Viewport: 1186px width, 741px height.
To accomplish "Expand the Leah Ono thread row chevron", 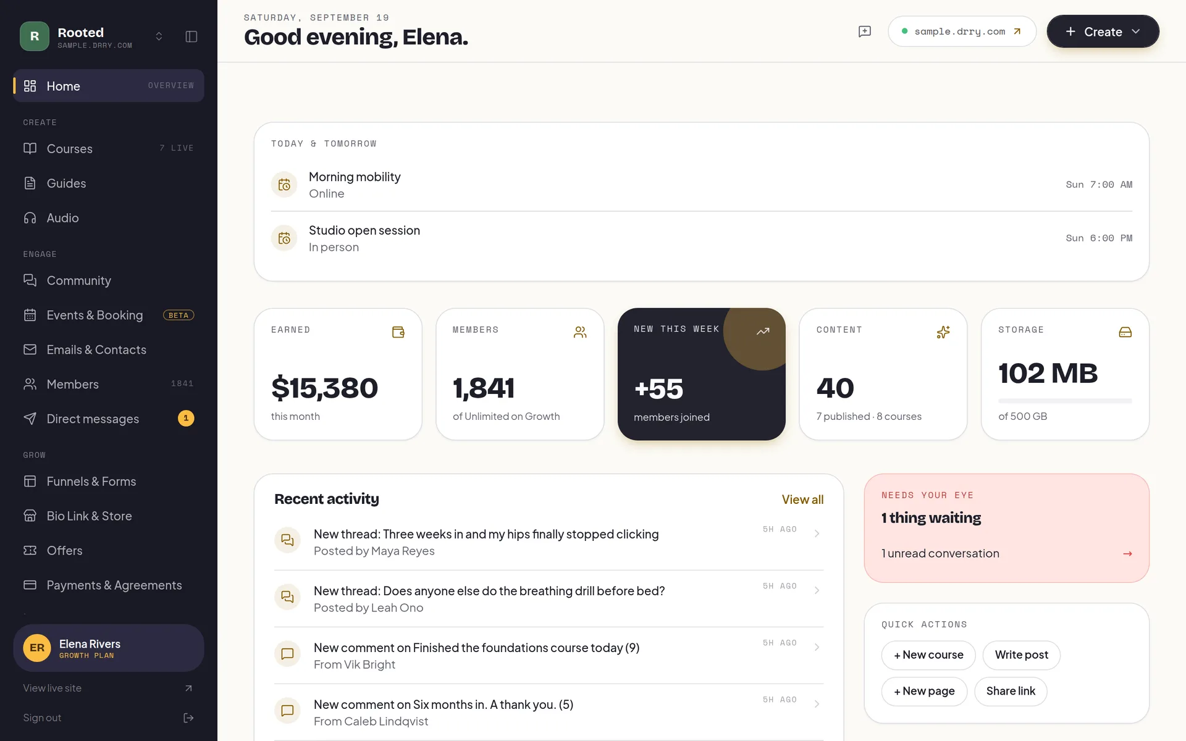I will click(x=817, y=590).
